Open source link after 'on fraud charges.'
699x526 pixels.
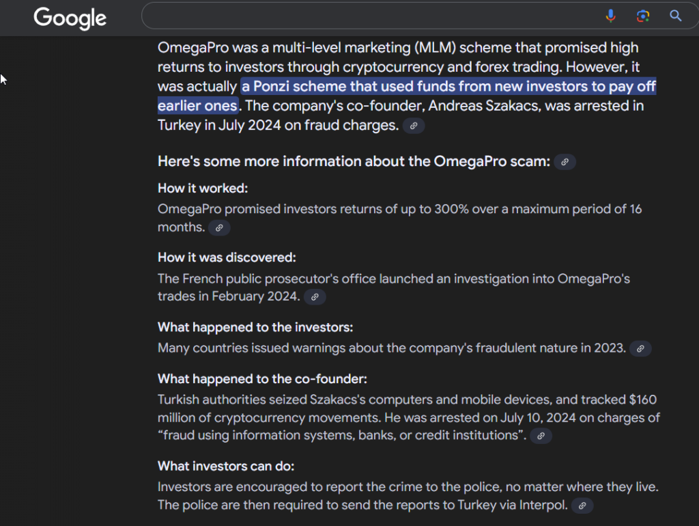[x=414, y=126]
